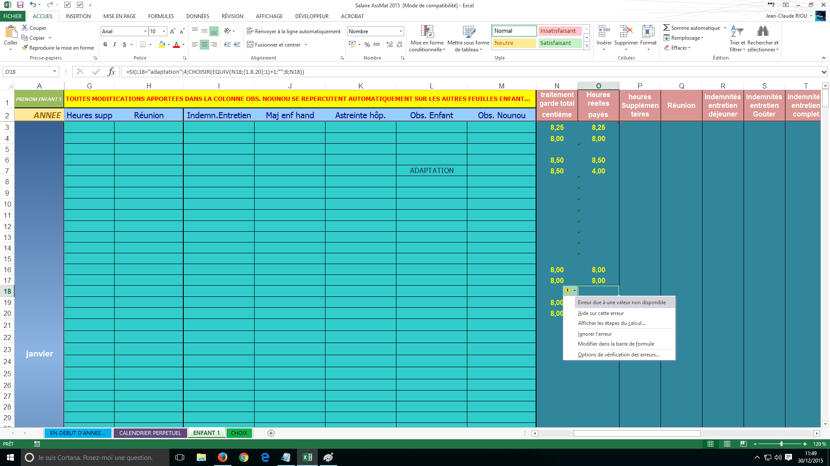Toggle the second checkbox in quick access toolbar
The image size is (830, 466).
tap(80, 5)
